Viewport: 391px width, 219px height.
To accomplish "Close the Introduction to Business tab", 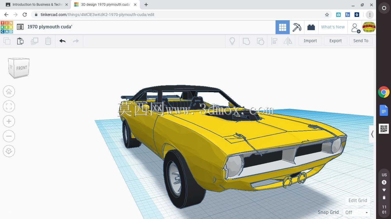I will [x=67, y=5].
